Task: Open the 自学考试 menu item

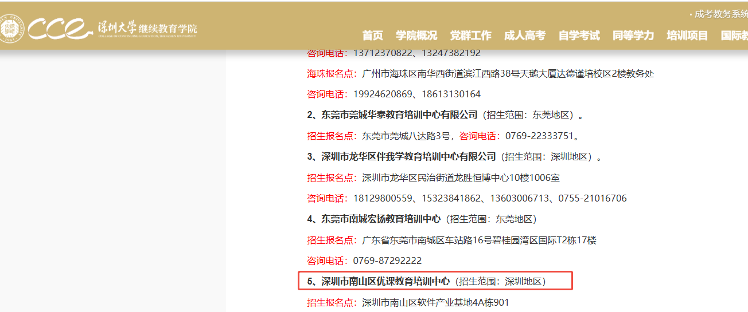Action: point(579,35)
